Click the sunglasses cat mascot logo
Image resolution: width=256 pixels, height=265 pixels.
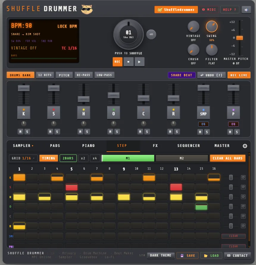tap(87, 9)
